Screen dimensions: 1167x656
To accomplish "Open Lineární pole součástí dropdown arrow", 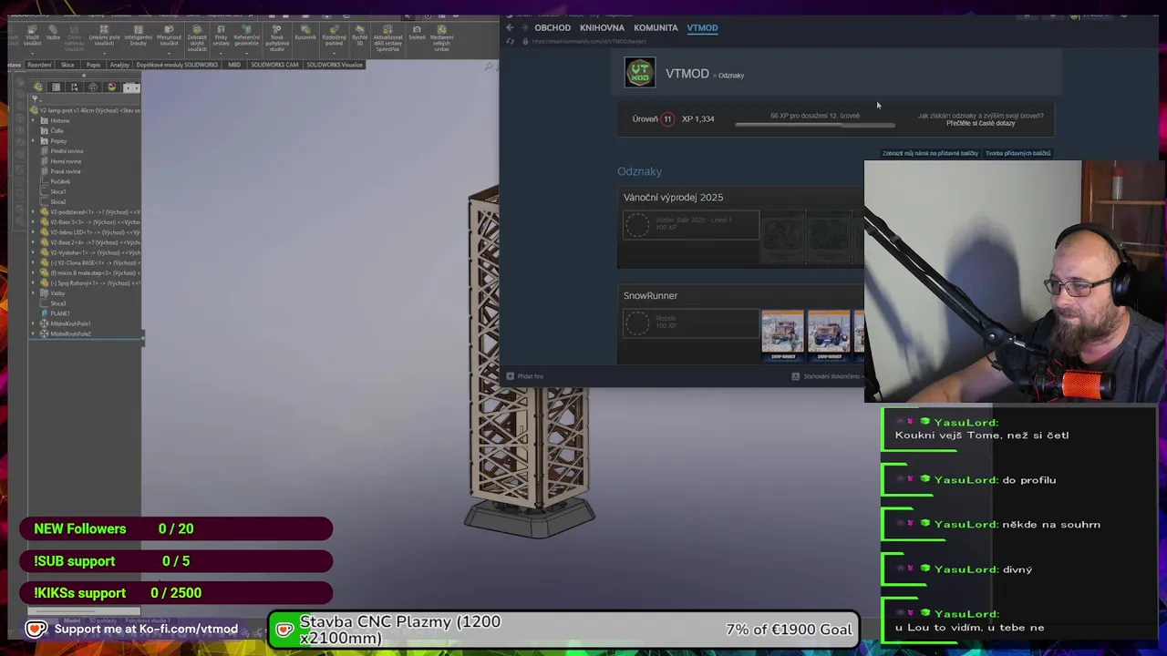I will (104, 54).
